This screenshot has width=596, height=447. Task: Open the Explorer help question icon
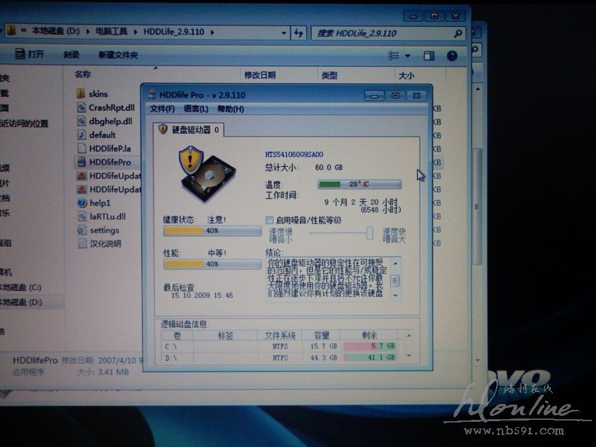click(x=452, y=56)
